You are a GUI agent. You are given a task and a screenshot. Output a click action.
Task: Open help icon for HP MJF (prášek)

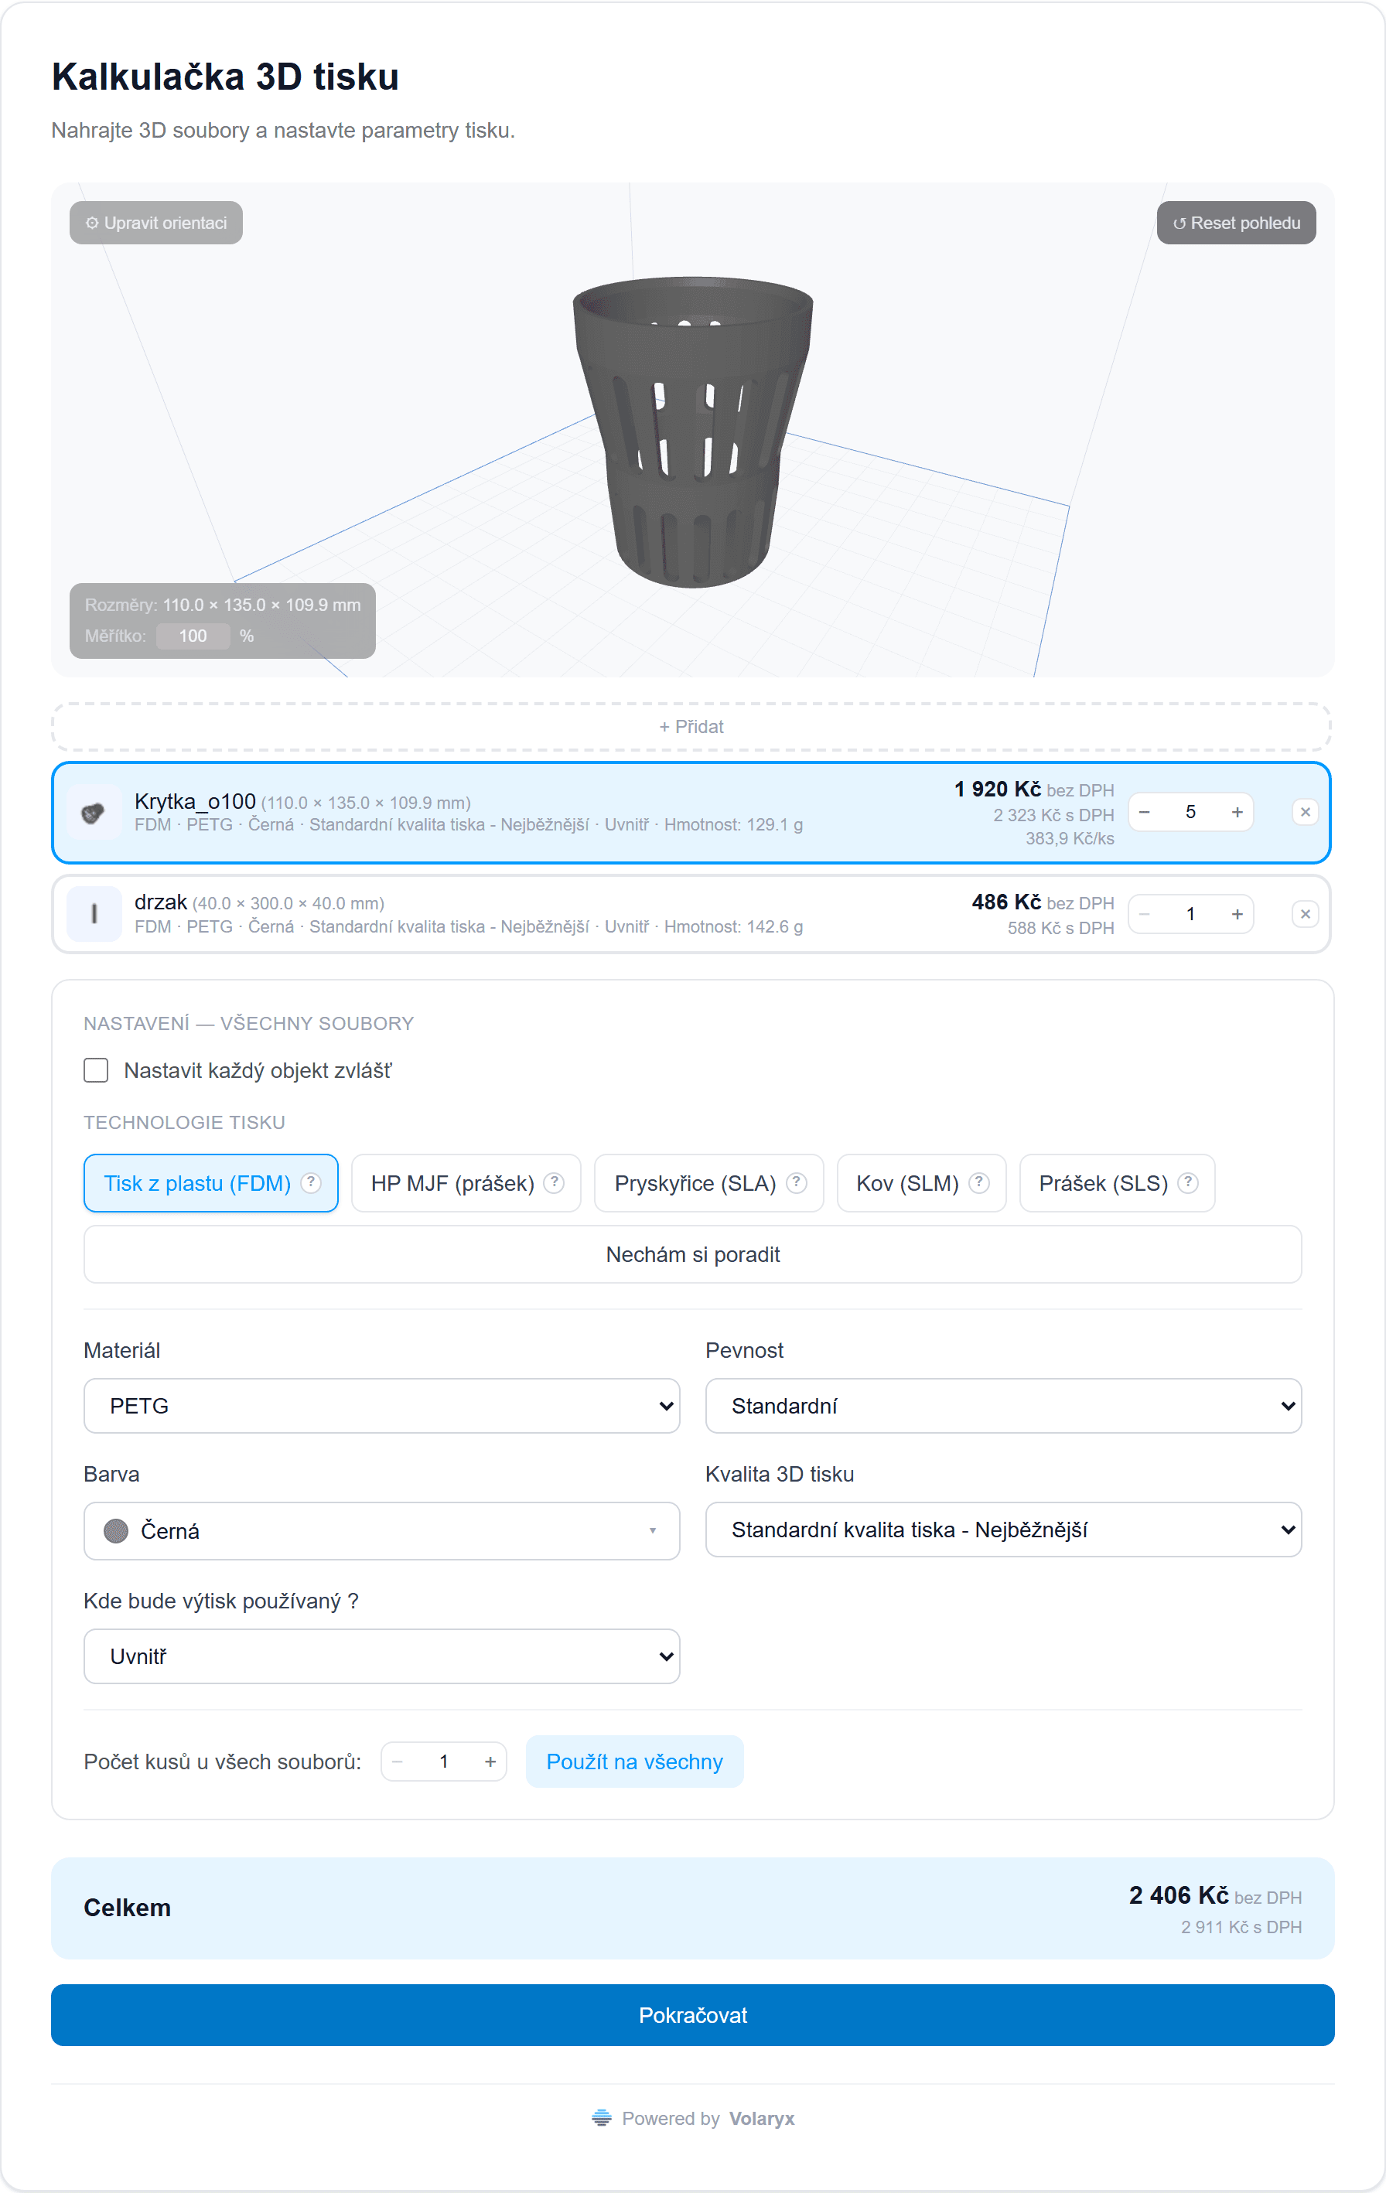(554, 1183)
